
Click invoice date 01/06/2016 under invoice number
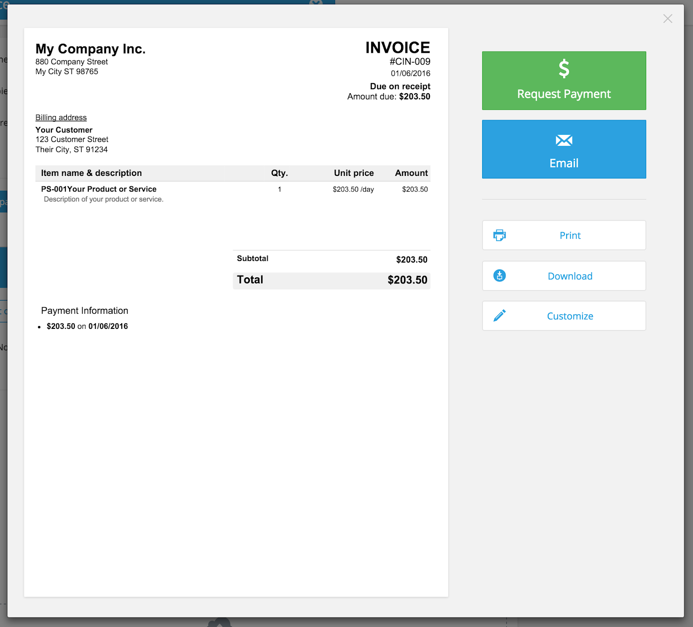pos(411,73)
